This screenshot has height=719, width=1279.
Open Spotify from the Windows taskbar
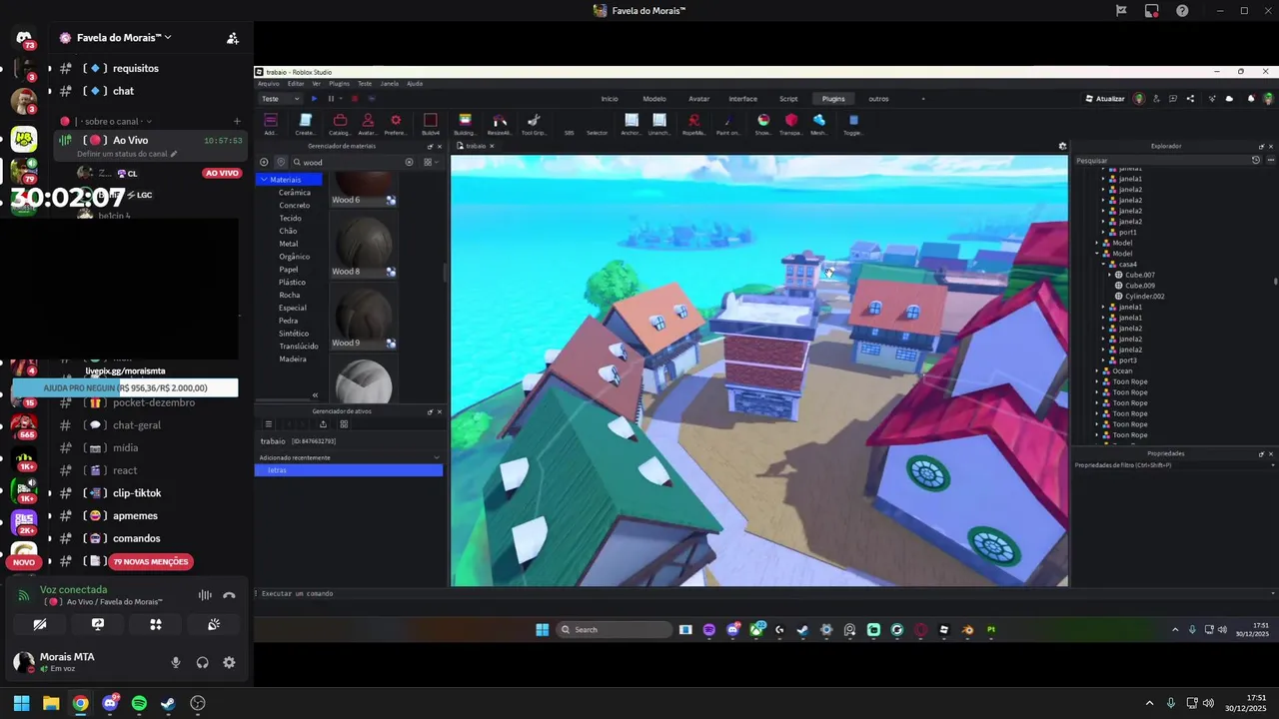click(x=139, y=703)
